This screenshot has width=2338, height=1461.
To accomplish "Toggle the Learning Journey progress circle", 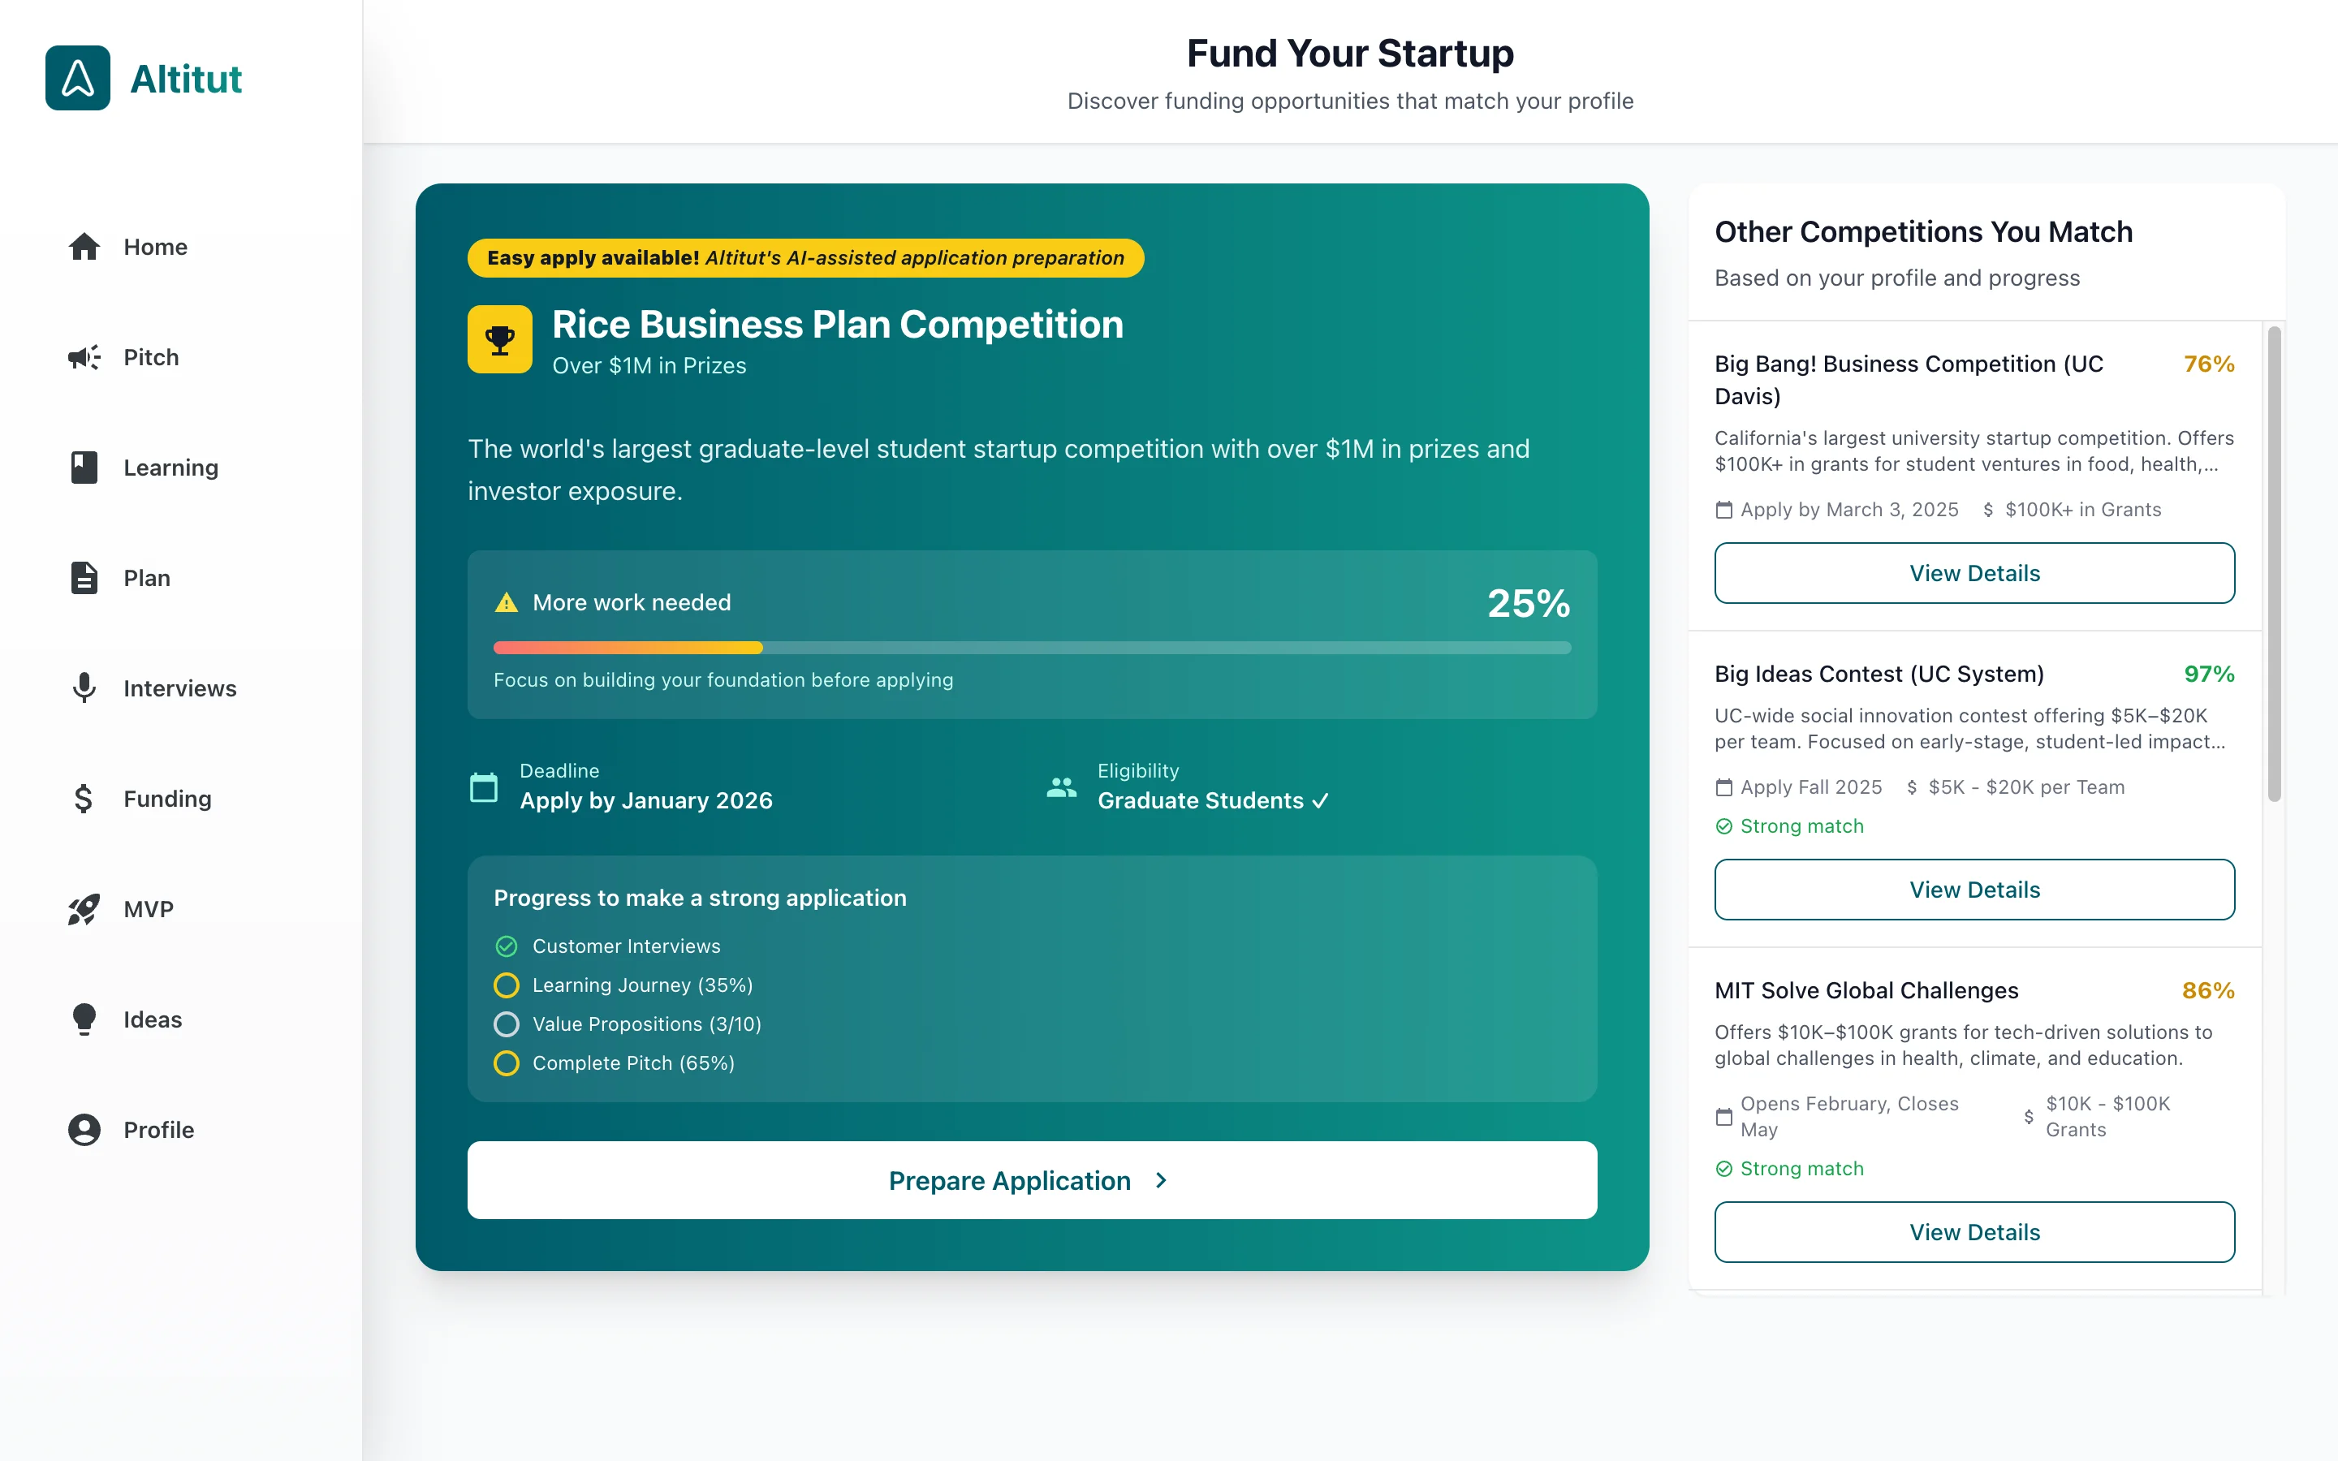I will [507, 985].
